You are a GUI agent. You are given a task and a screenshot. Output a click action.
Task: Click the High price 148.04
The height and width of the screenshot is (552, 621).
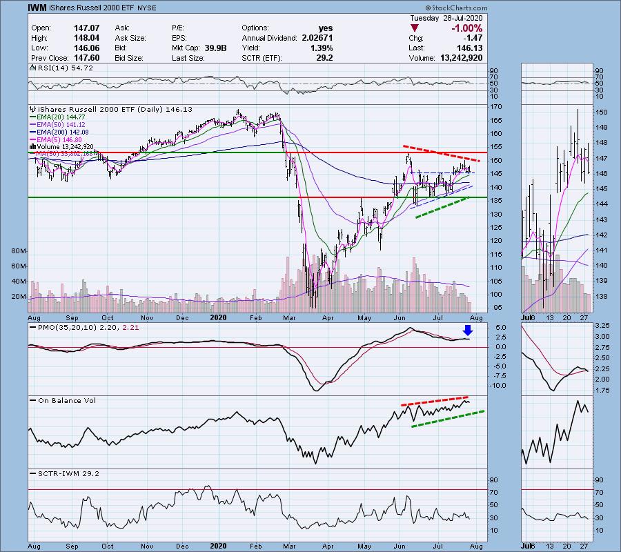pos(87,38)
